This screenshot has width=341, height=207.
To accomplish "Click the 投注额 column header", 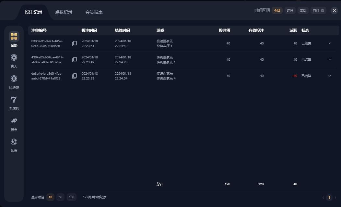I will pos(224,30).
